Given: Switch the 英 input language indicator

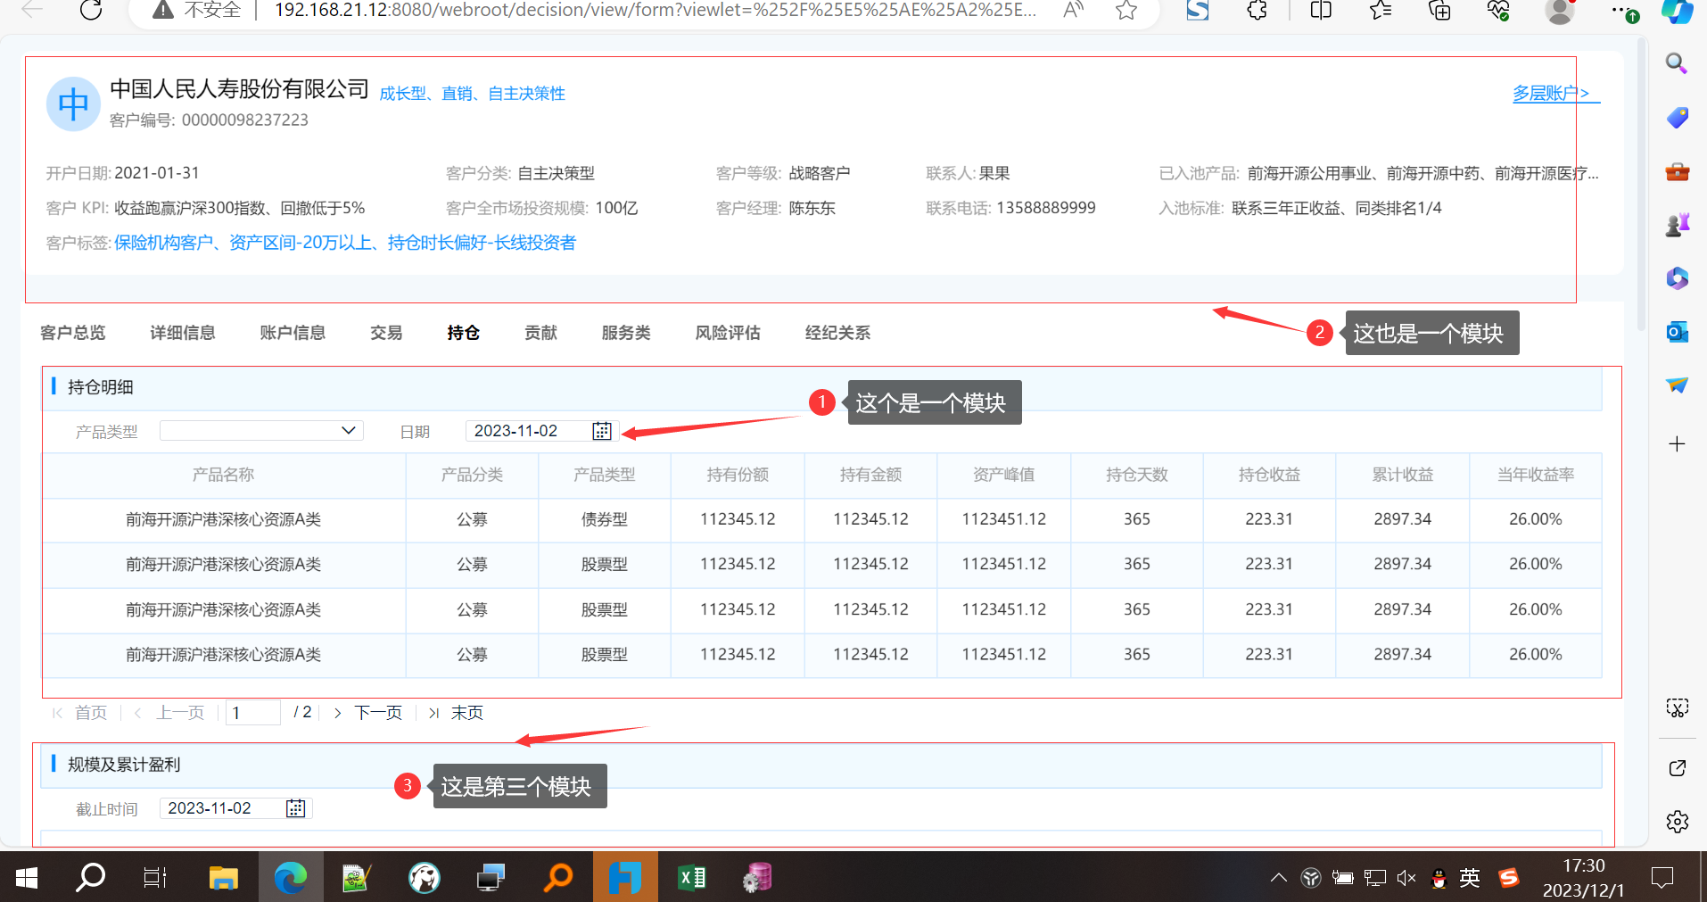Looking at the screenshot, I should [1470, 878].
